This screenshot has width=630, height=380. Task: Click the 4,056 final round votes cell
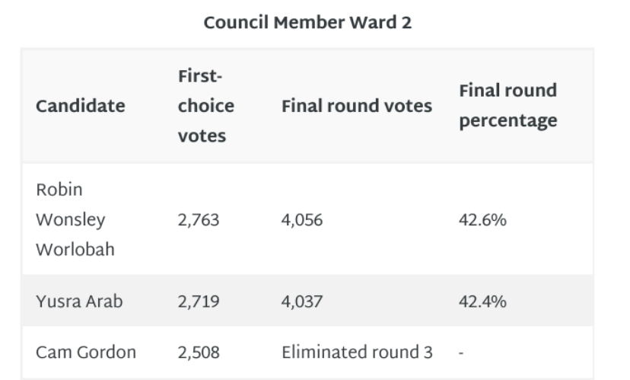click(x=302, y=220)
